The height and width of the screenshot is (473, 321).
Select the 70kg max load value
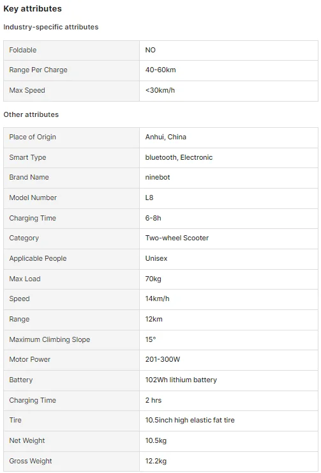click(x=153, y=279)
